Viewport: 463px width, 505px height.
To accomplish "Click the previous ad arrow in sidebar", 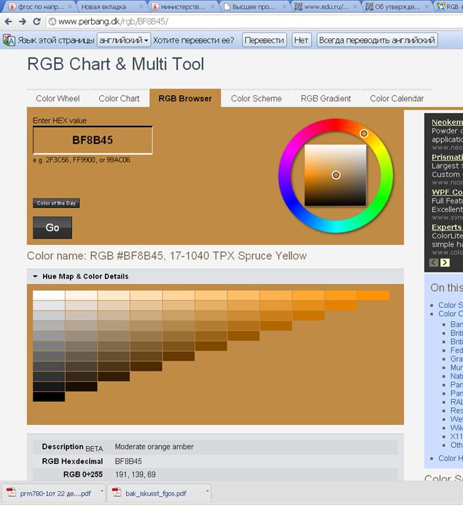I will [x=434, y=263].
